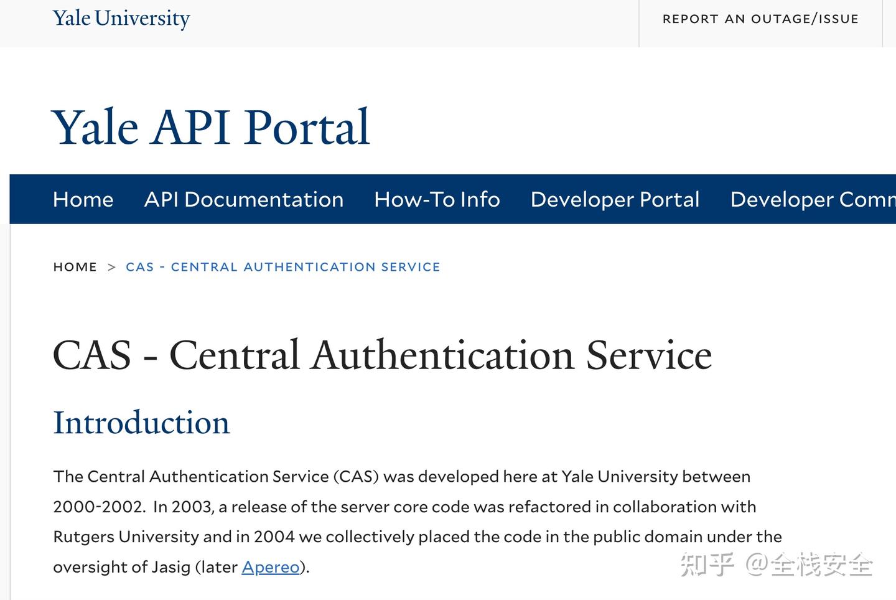
Task: Open the Developer Portal navigation item
Action: point(615,199)
